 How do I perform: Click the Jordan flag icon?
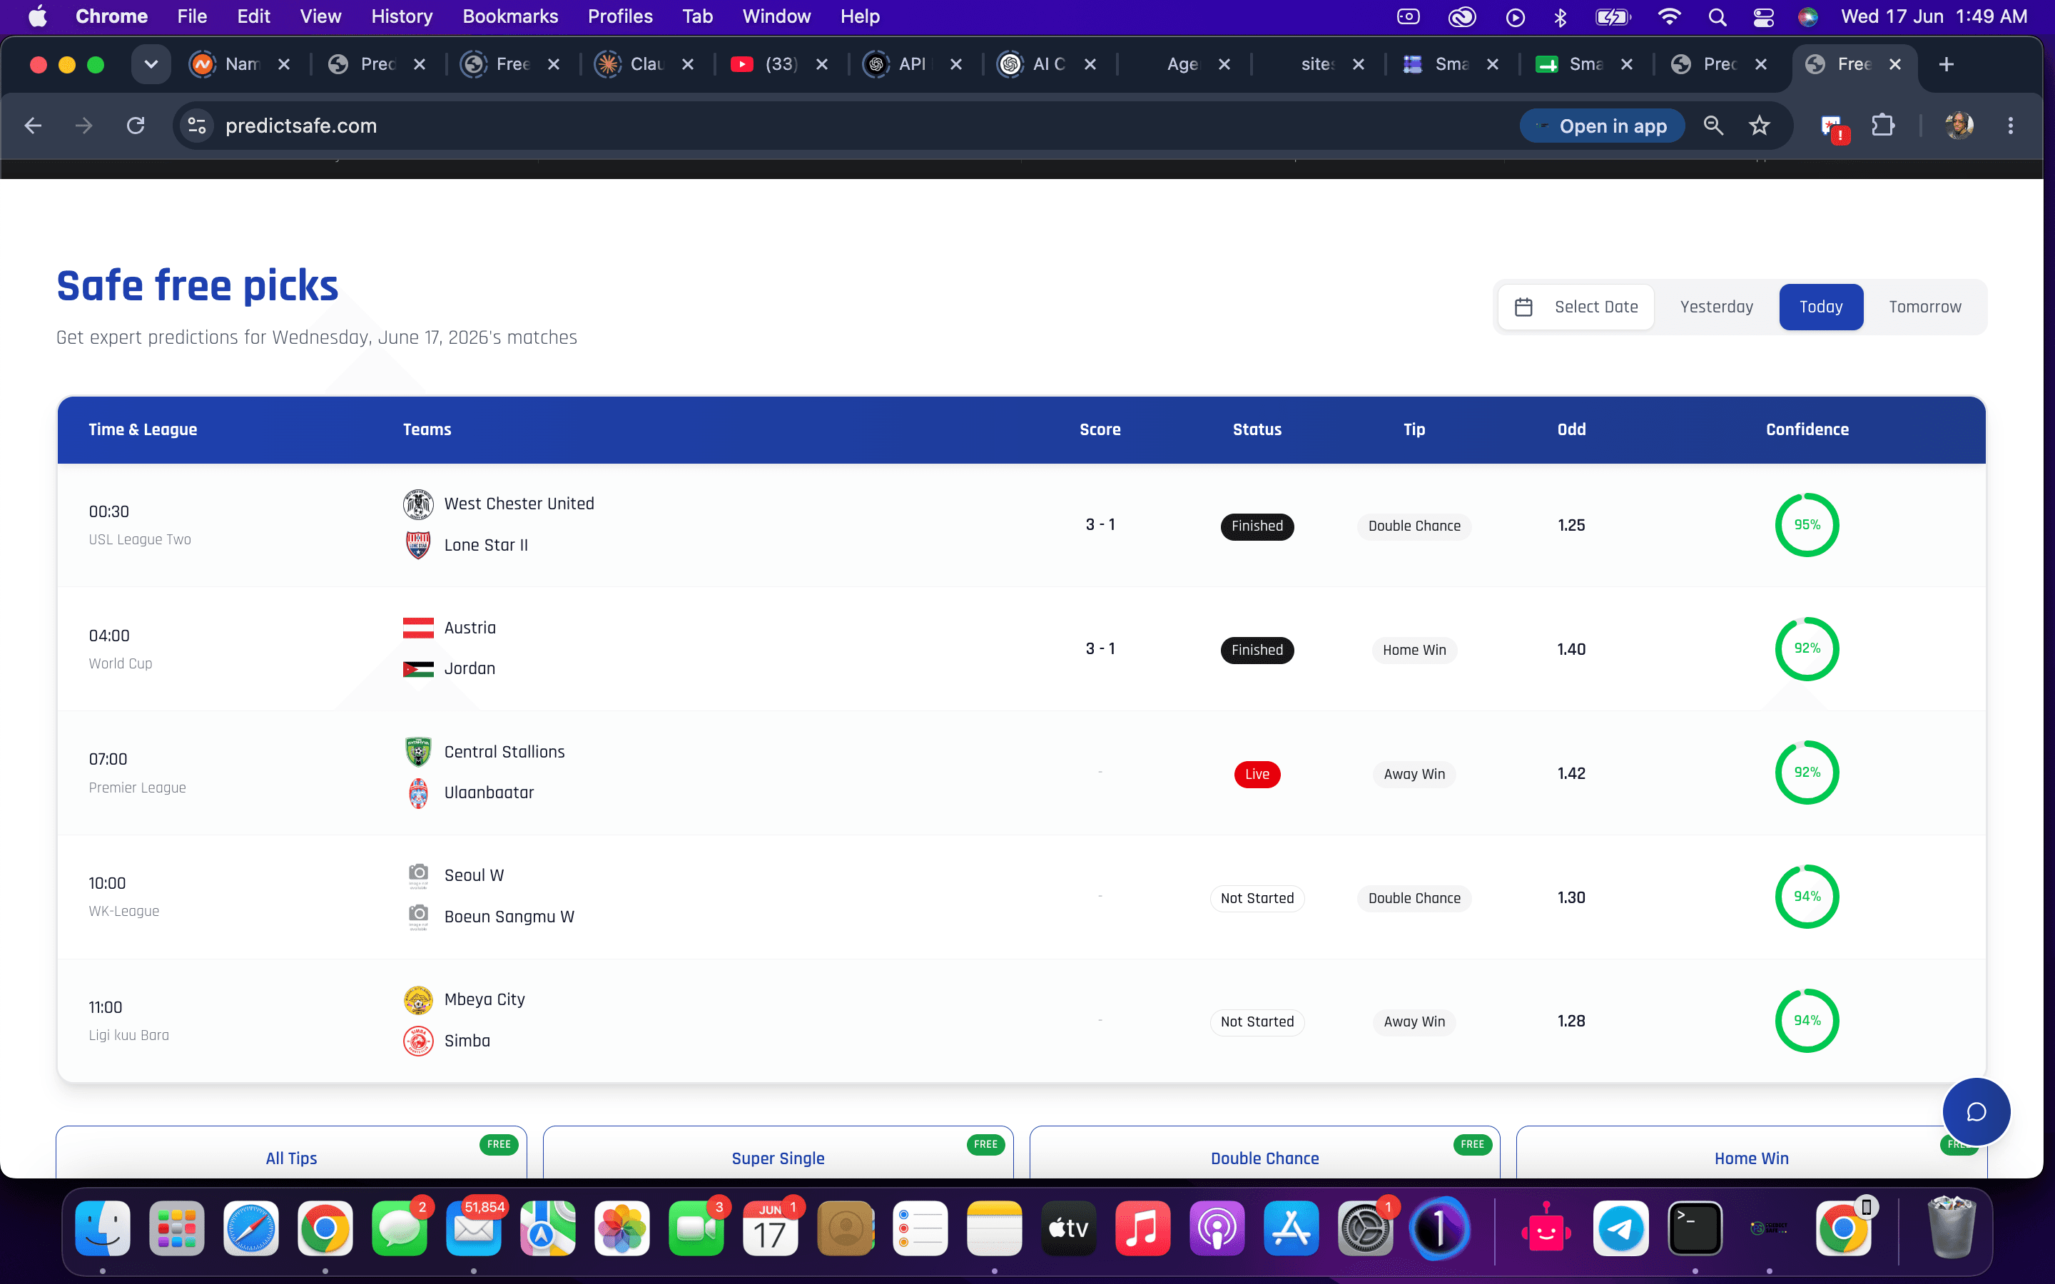click(x=418, y=668)
